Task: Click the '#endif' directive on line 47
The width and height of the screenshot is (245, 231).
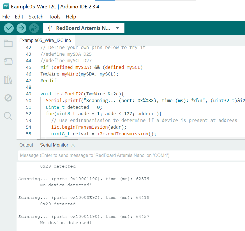Action: pyautogui.click(x=48, y=81)
